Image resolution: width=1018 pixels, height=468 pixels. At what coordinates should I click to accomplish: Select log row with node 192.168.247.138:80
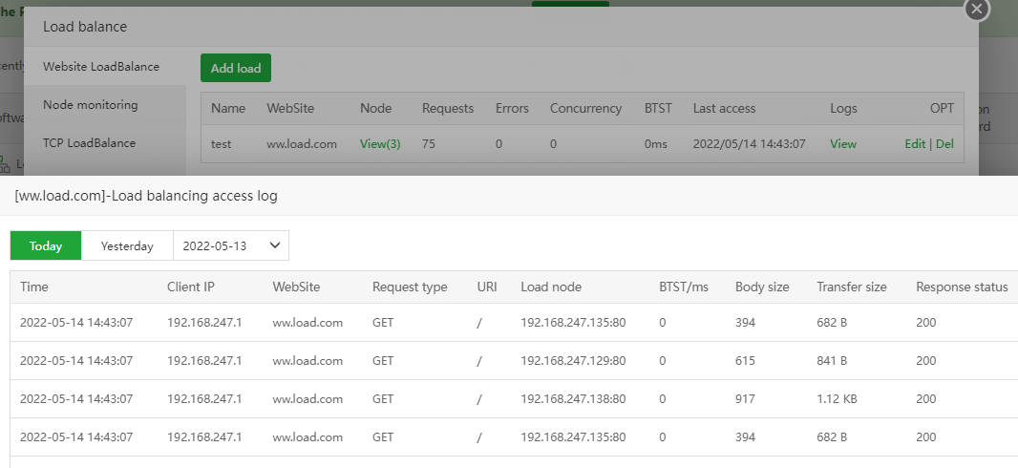point(573,399)
